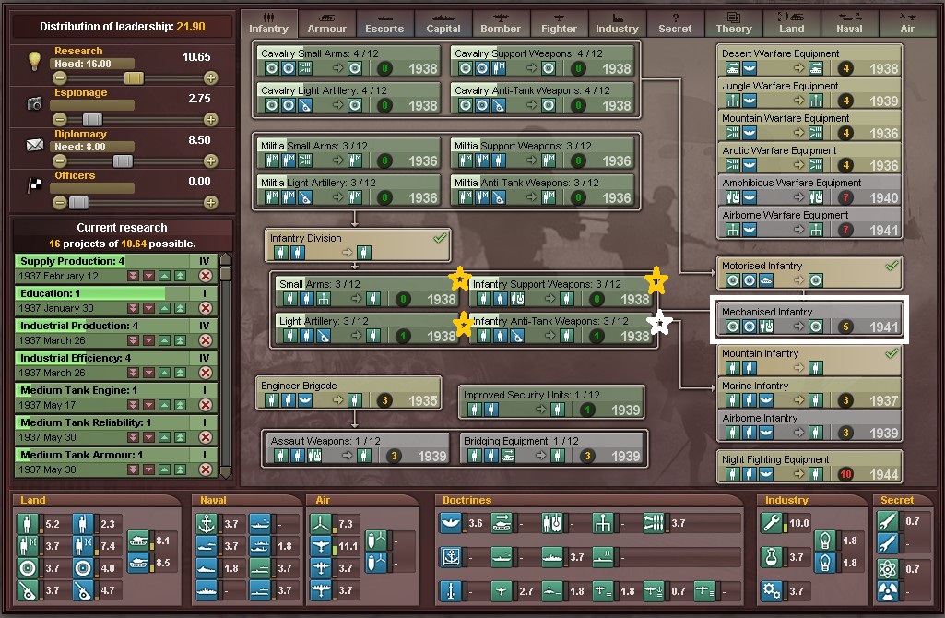The image size is (945, 618).
Task: Increase Espionage with its plus button
Action: point(210,119)
